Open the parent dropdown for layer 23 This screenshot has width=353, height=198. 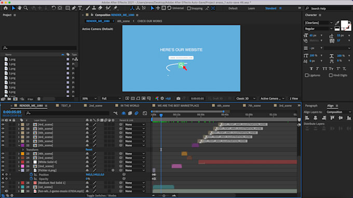(135, 154)
